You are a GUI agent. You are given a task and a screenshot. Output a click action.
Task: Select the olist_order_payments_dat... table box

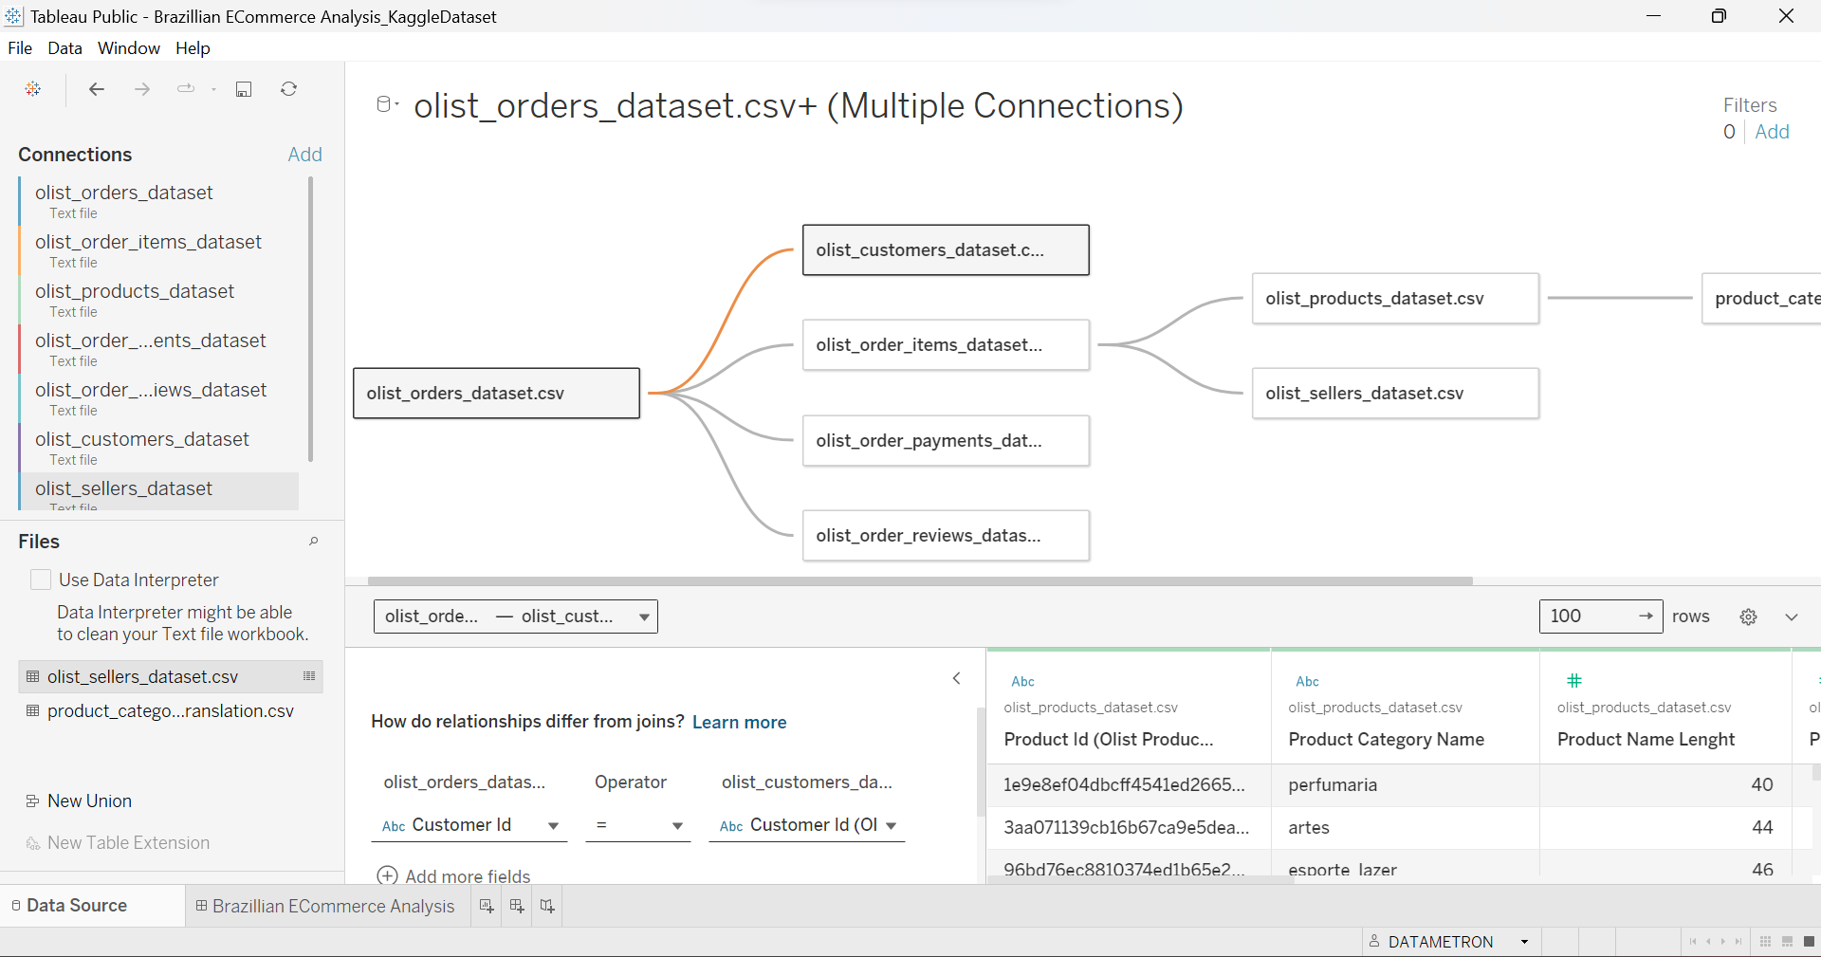(946, 440)
